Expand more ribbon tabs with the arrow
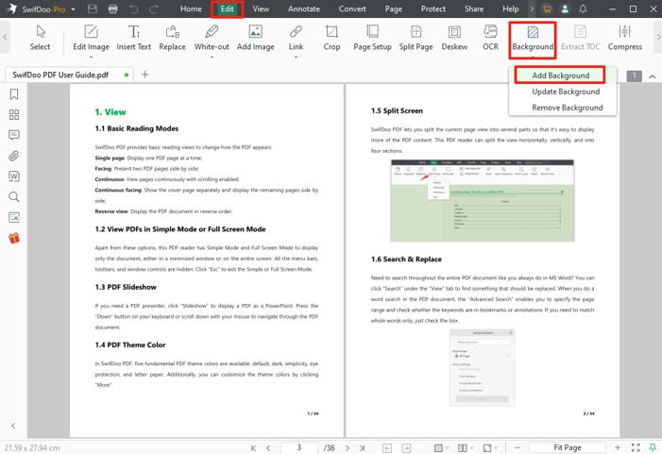This screenshot has width=662, height=454. [532, 8]
